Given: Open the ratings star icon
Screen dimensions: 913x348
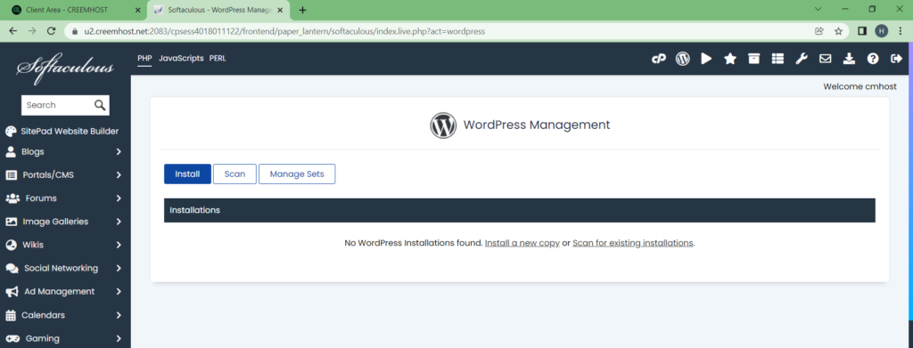Looking at the screenshot, I should tap(730, 59).
